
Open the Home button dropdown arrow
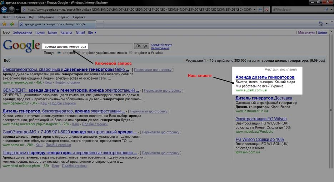326,24
